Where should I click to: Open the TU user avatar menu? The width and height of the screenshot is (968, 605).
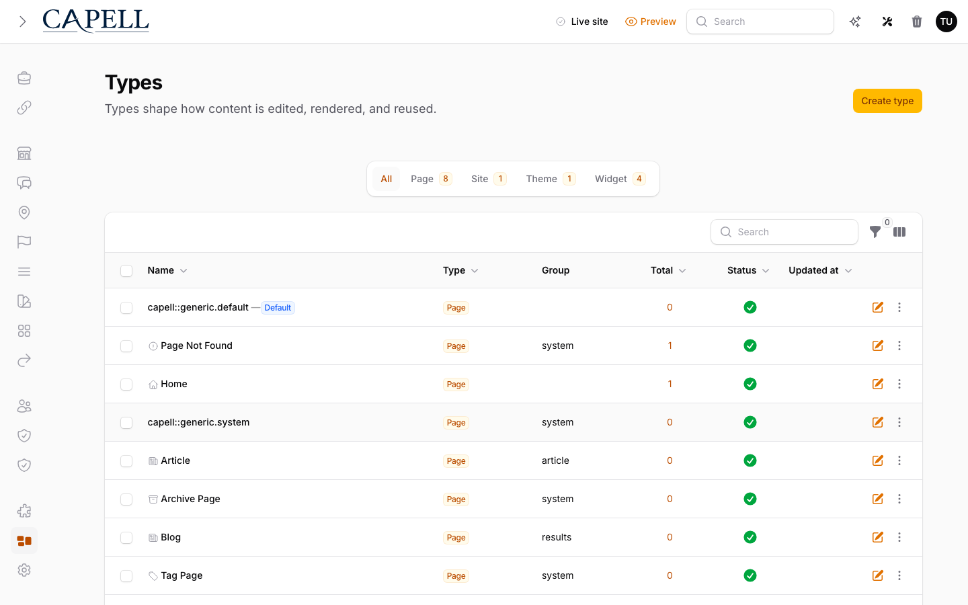(x=946, y=22)
